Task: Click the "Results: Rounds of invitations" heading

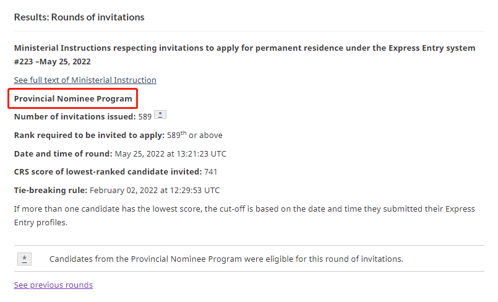Action: (x=79, y=17)
